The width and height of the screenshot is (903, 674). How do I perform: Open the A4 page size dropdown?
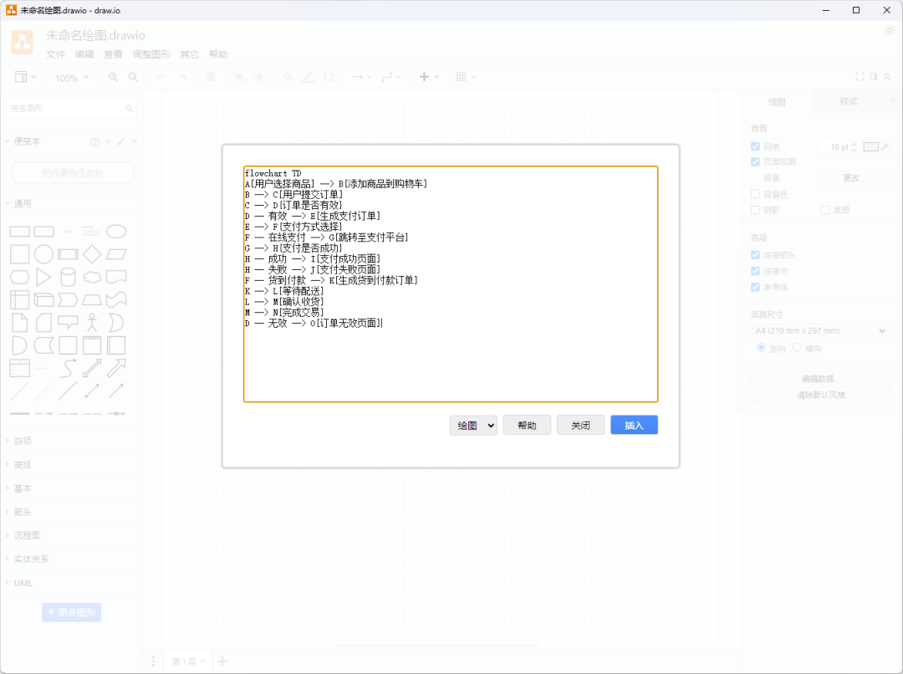(x=820, y=330)
